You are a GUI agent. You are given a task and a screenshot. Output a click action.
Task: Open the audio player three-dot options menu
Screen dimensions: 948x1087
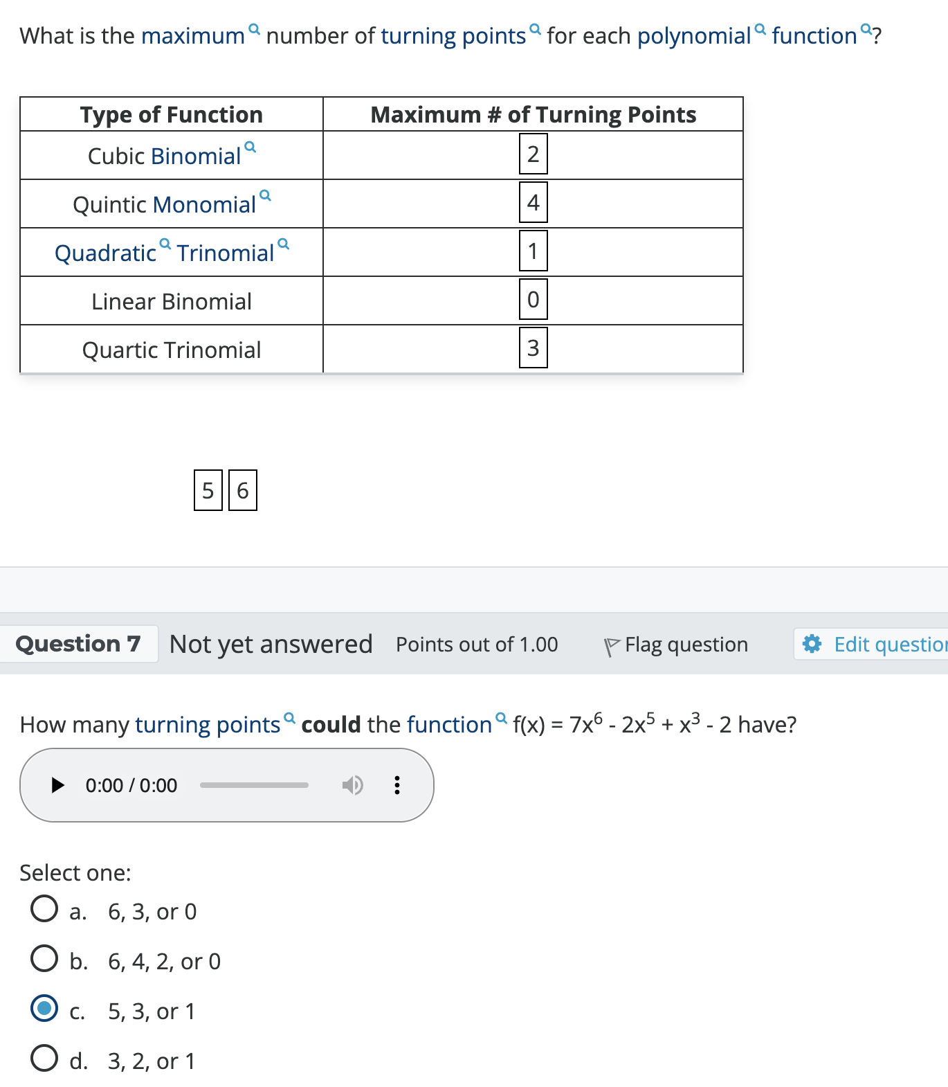396,785
